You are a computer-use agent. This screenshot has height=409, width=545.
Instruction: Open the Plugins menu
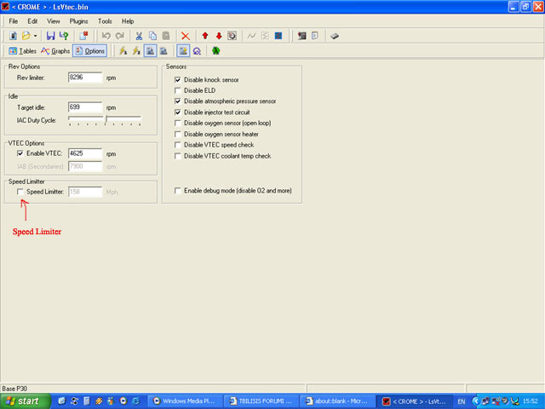pyautogui.click(x=79, y=21)
